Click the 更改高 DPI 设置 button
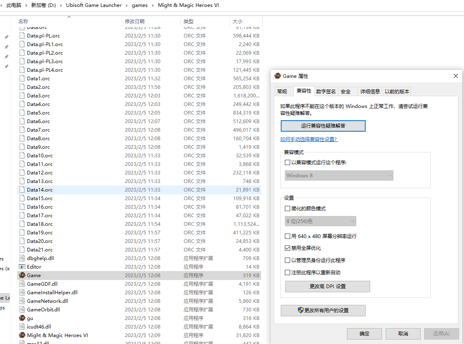Viewport: 464px width, 344px height. point(327,287)
